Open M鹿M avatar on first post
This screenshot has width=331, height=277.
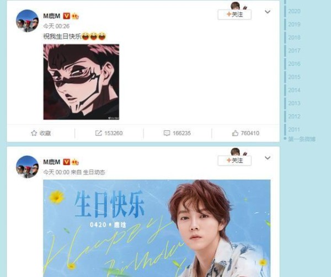point(28,20)
